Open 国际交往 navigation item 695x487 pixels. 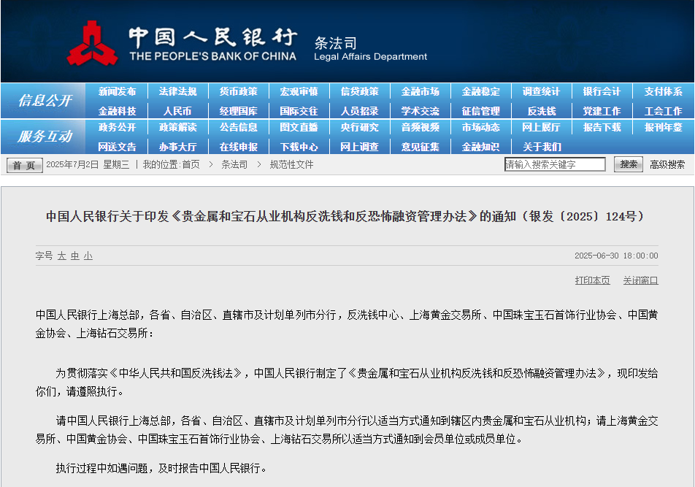299,111
